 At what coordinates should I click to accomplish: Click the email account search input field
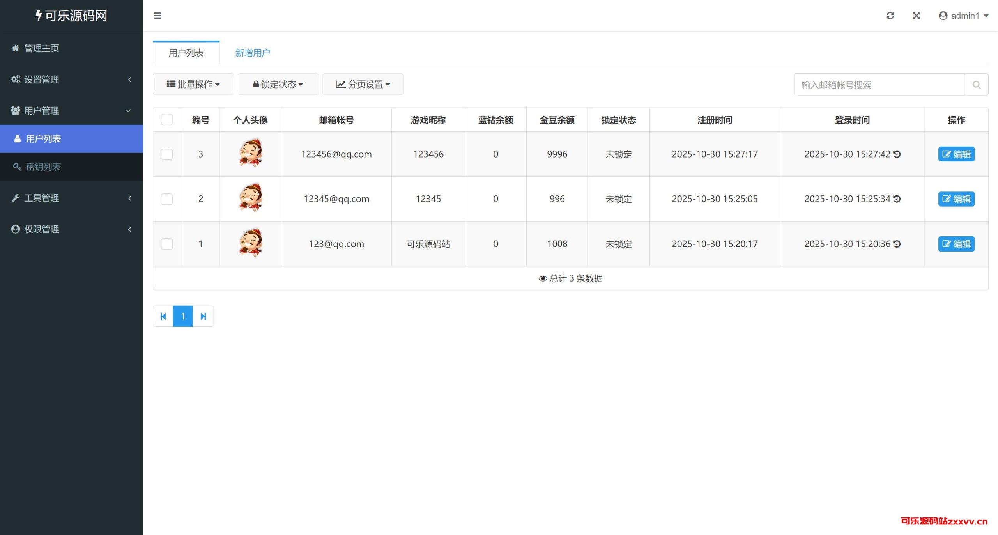879,85
